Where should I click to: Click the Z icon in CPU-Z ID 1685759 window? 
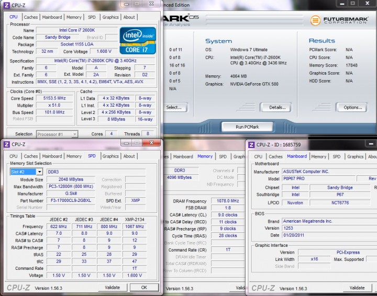[251, 145]
